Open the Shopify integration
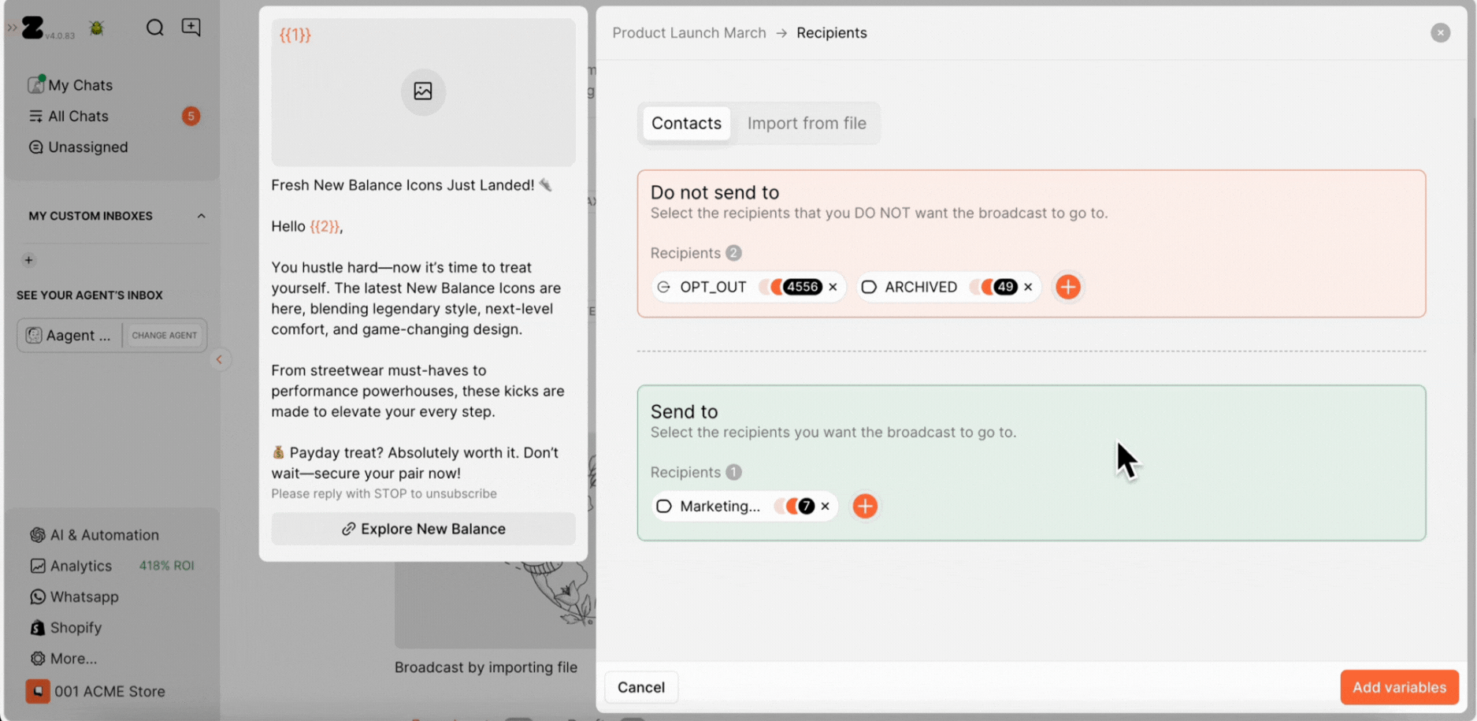Viewport: 1477px width, 721px height. click(x=66, y=627)
